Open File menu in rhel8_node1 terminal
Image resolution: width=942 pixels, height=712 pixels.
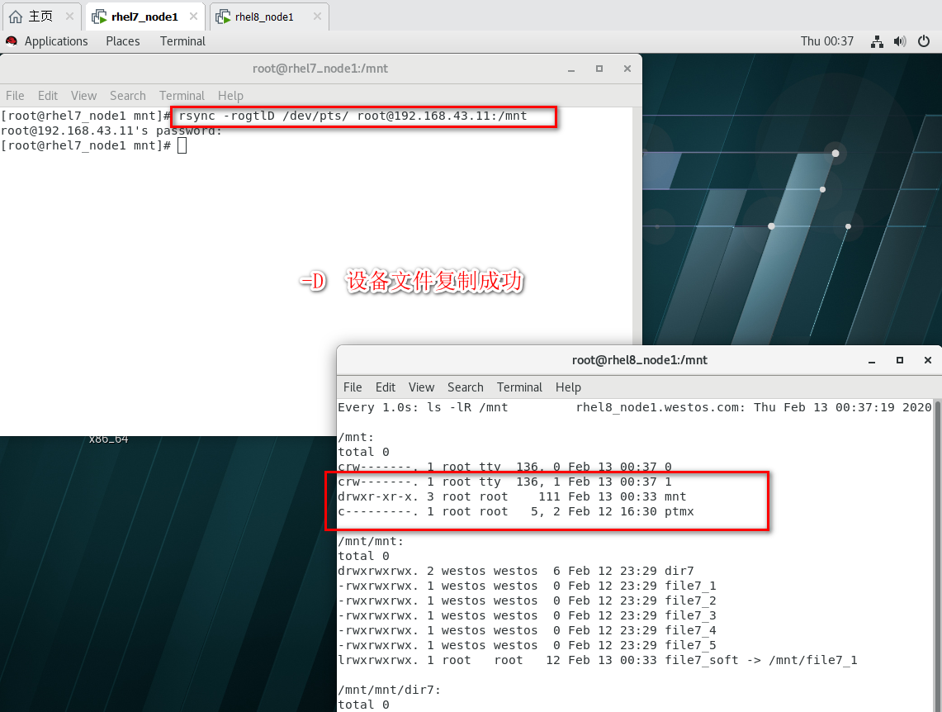click(352, 387)
